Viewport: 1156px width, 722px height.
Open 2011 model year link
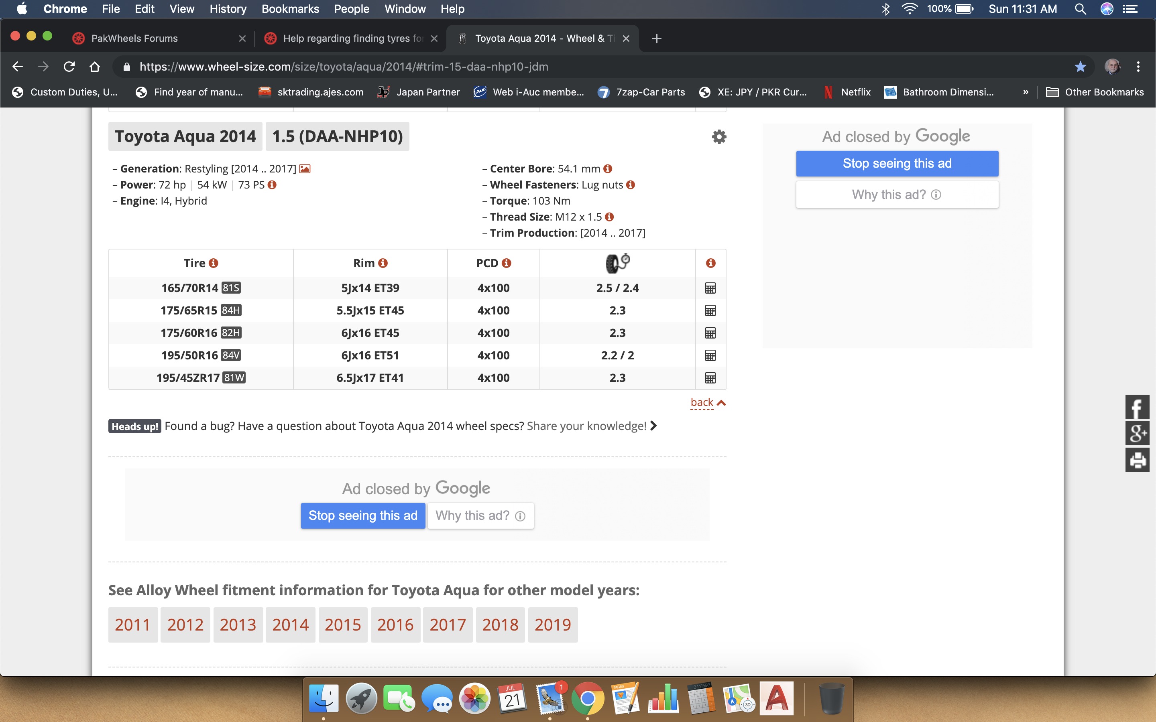[133, 625]
